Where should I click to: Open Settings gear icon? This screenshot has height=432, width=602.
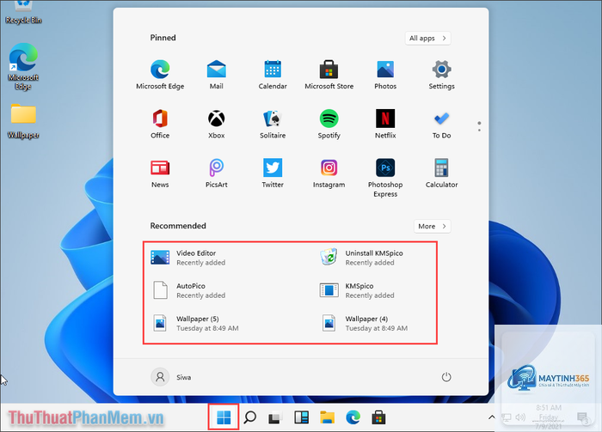tap(441, 75)
